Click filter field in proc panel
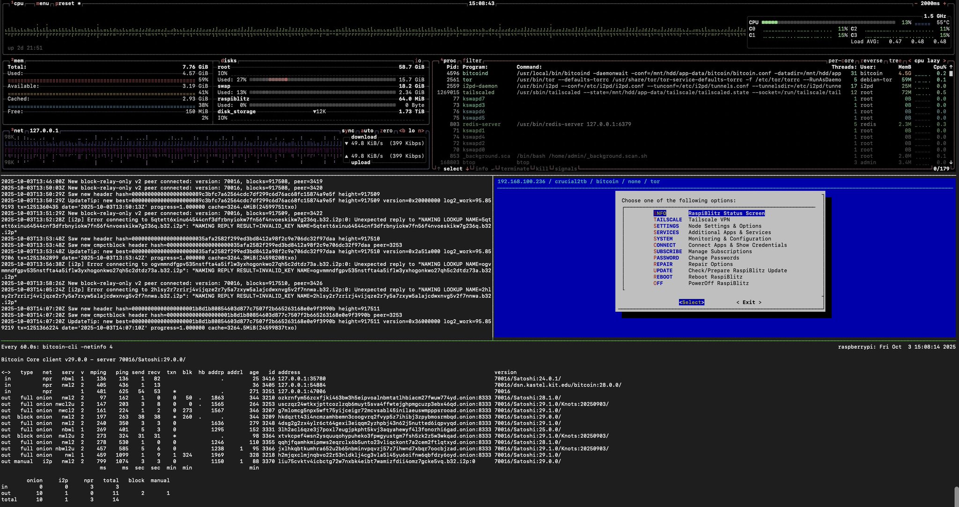The height and width of the screenshot is (507, 959). point(472,60)
